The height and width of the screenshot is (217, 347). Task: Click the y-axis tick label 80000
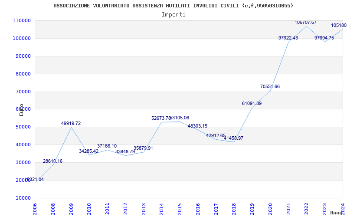(24, 74)
